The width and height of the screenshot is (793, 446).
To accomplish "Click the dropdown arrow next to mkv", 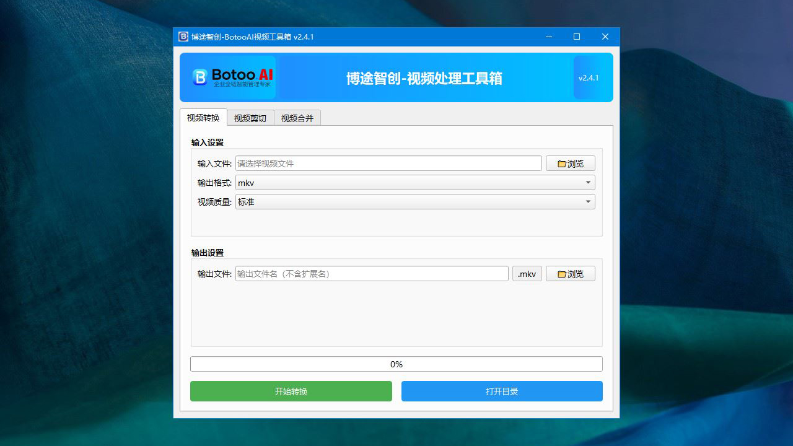I will [587, 182].
